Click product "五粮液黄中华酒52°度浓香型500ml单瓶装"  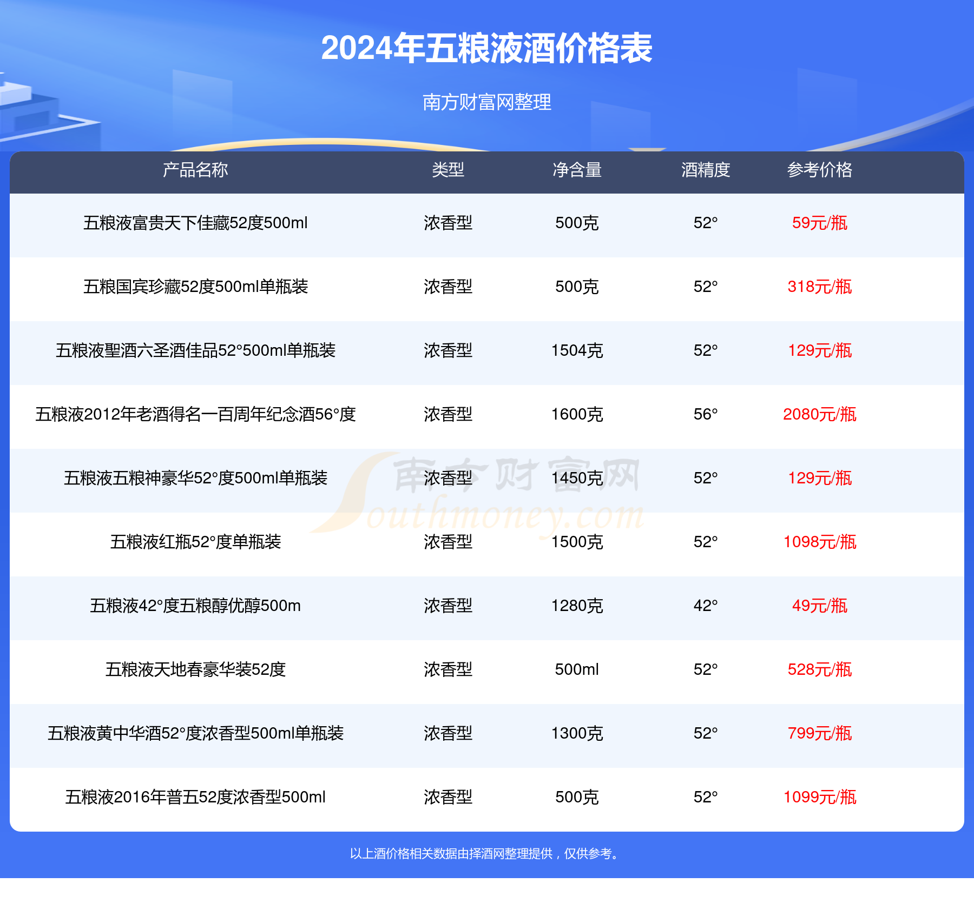click(x=195, y=733)
